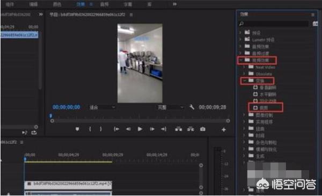Collapse the 视频效果 folder

240,60
